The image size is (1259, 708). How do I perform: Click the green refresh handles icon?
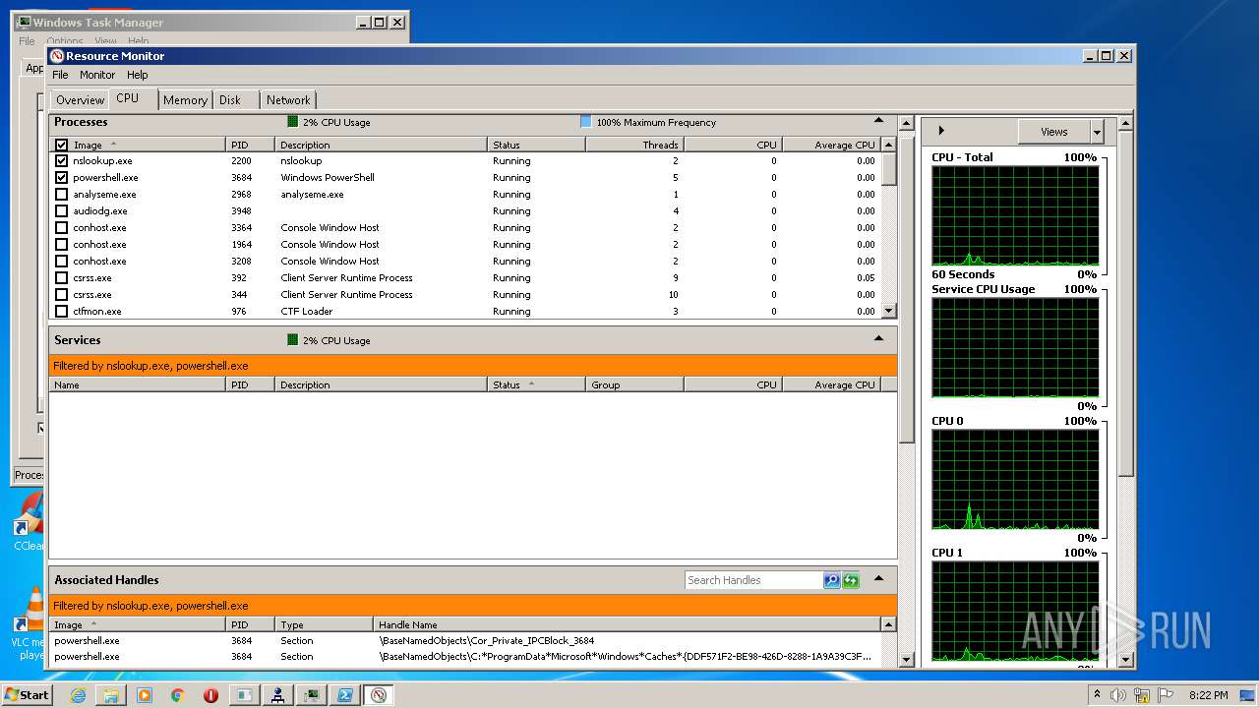point(851,580)
